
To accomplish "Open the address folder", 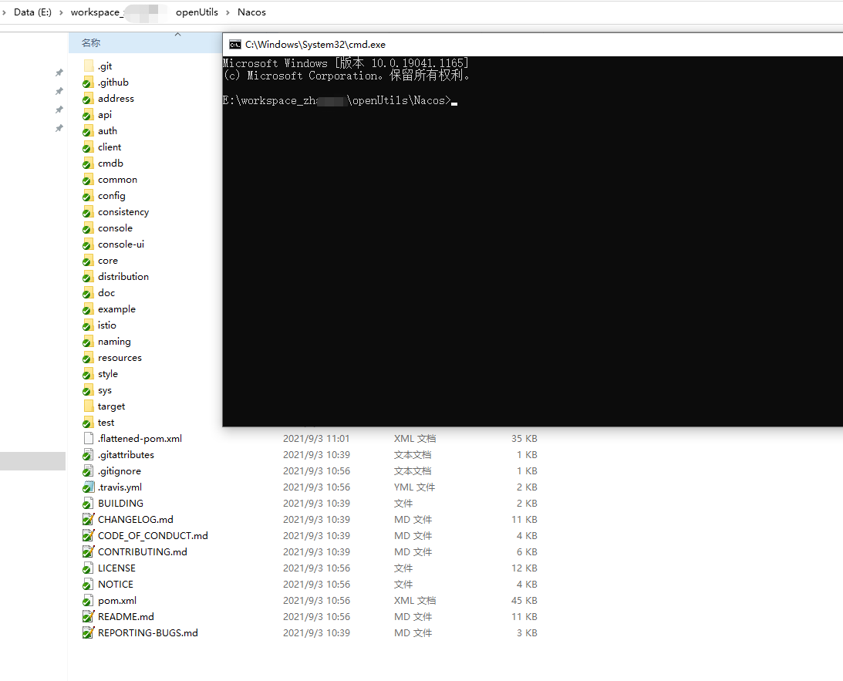I will coord(114,98).
